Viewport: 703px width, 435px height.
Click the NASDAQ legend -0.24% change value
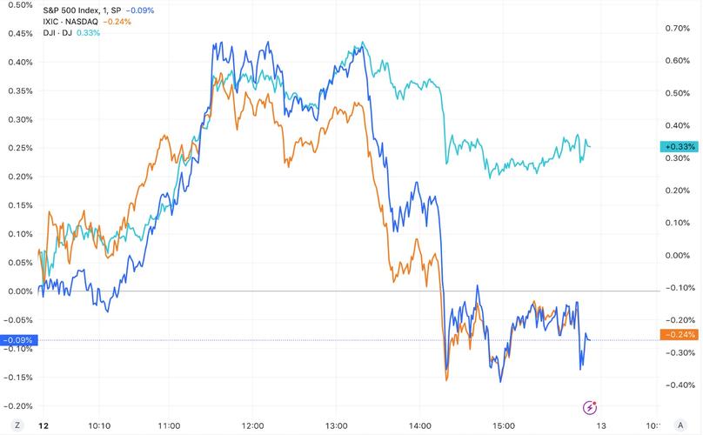[x=117, y=21]
